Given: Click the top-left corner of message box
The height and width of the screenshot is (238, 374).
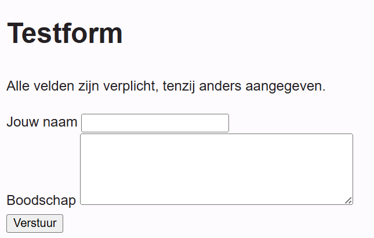Looking at the screenshot, I should pyautogui.click(x=84, y=138).
